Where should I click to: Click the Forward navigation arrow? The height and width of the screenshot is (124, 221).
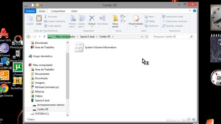tap(35, 37)
